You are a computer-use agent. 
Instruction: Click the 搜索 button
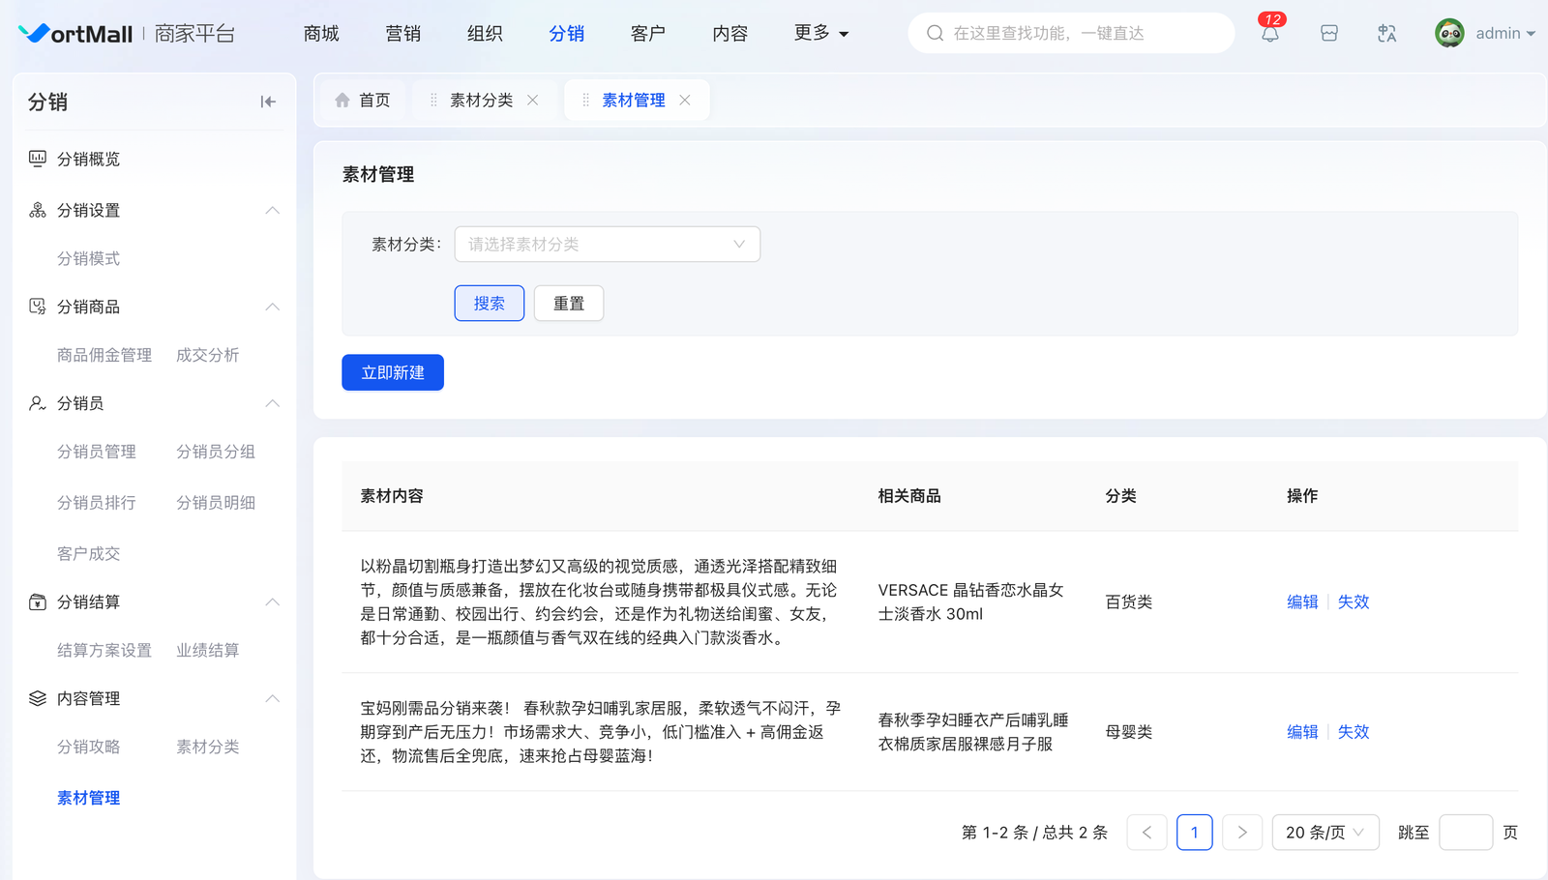489,304
